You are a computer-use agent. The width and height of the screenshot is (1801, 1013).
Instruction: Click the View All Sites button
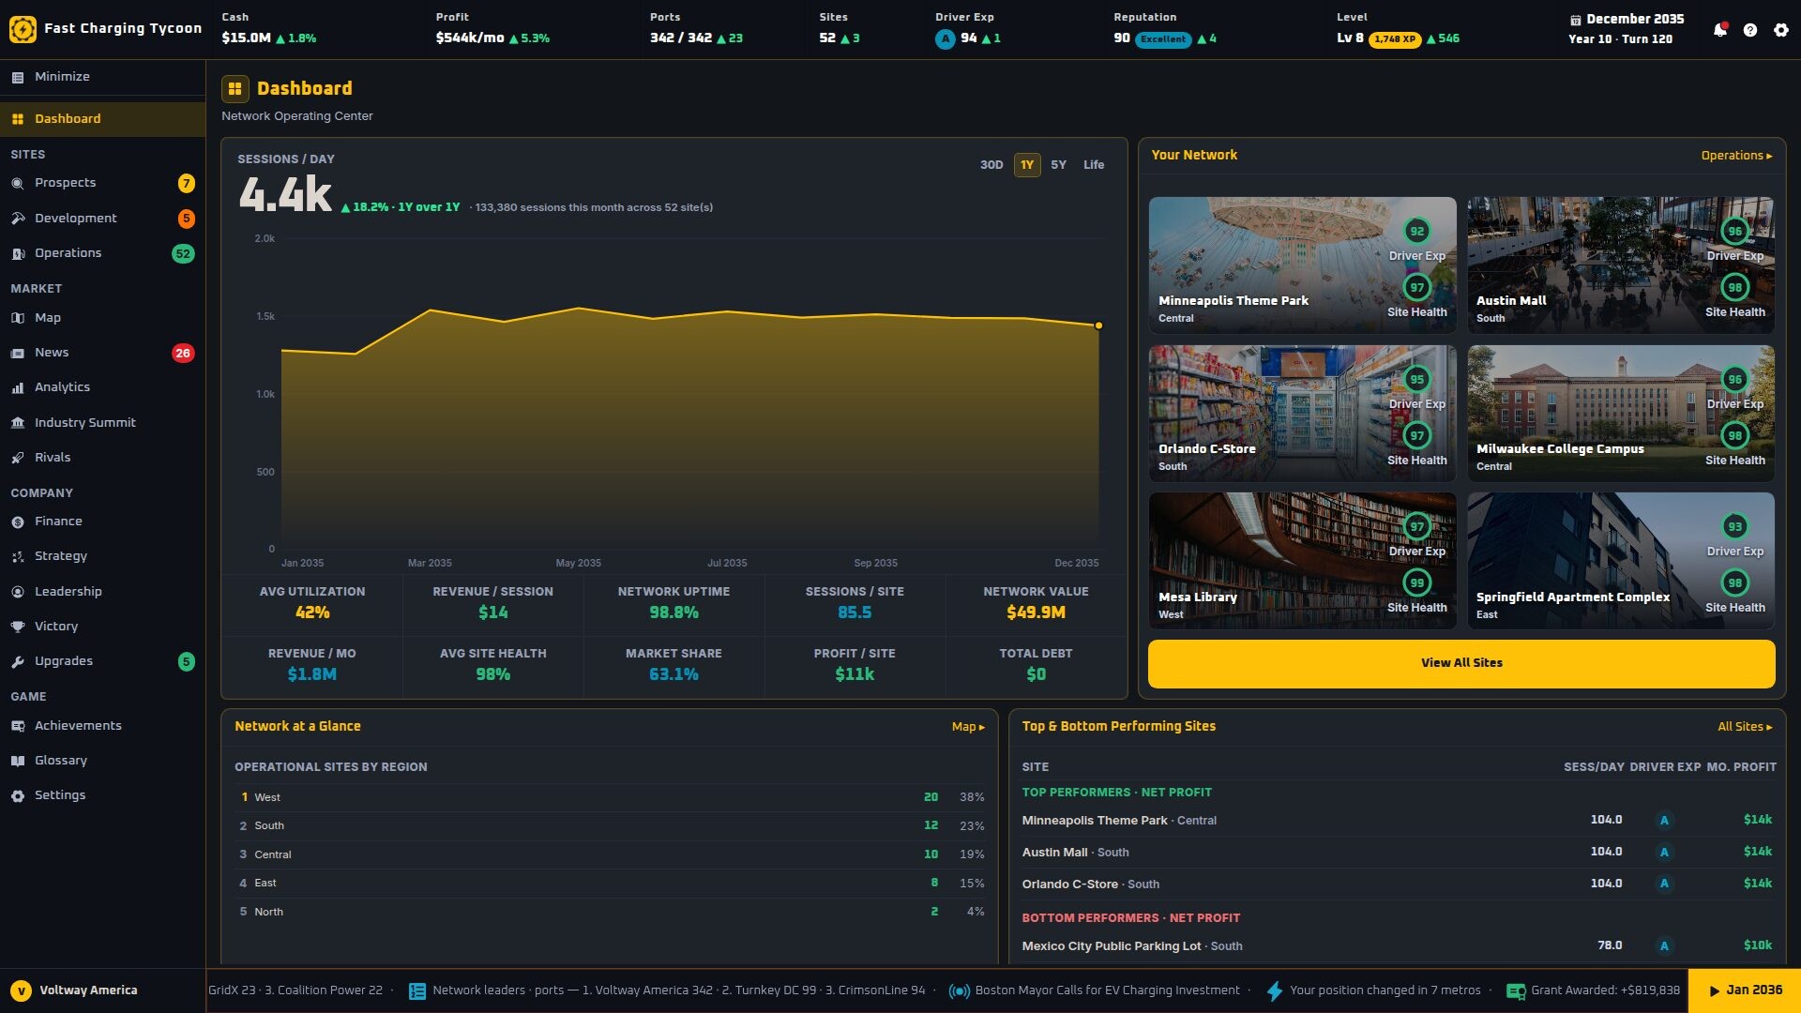click(x=1461, y=663)
